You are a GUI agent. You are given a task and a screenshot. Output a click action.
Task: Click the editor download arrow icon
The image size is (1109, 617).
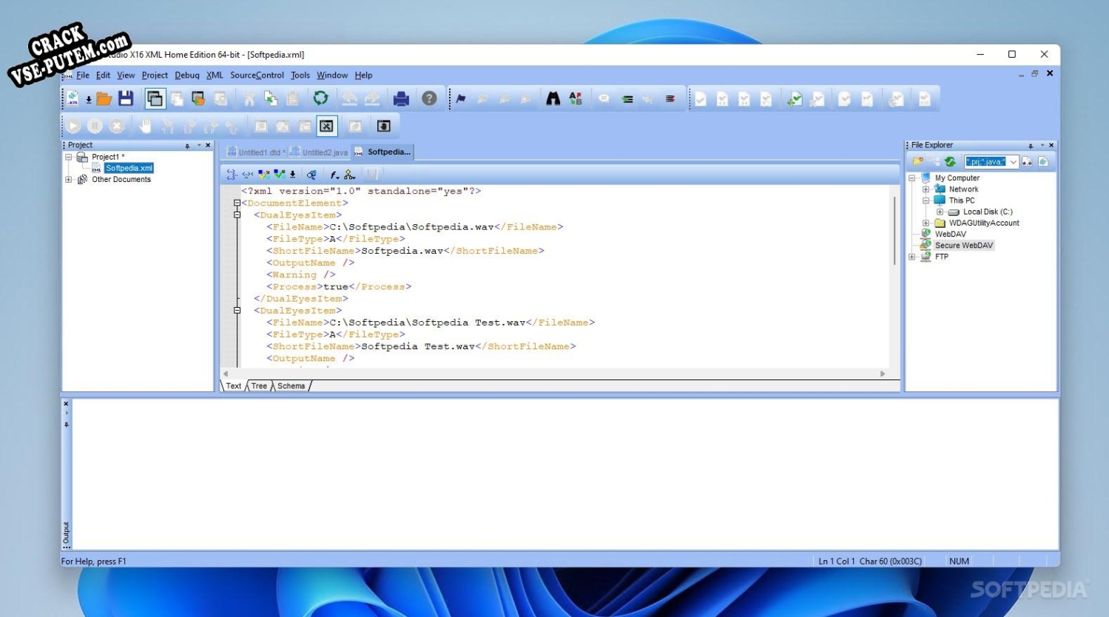tap(293, 175)
